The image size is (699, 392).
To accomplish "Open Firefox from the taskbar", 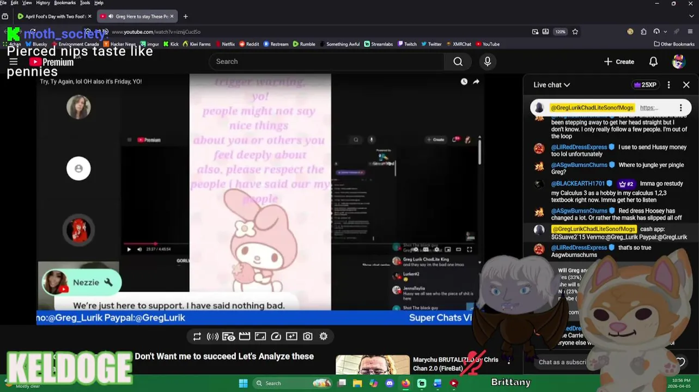I will tap(406, 383).
